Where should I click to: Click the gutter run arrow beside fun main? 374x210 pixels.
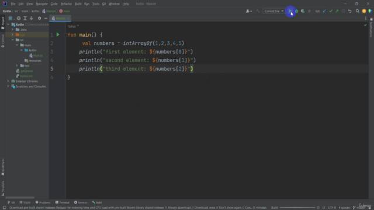(x=58, y=35)
